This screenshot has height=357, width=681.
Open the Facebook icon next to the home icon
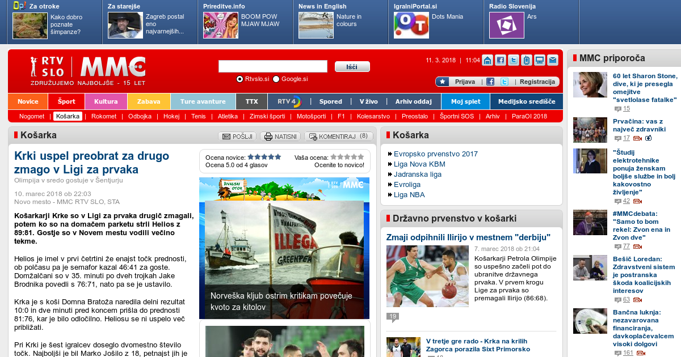[500, 60]
